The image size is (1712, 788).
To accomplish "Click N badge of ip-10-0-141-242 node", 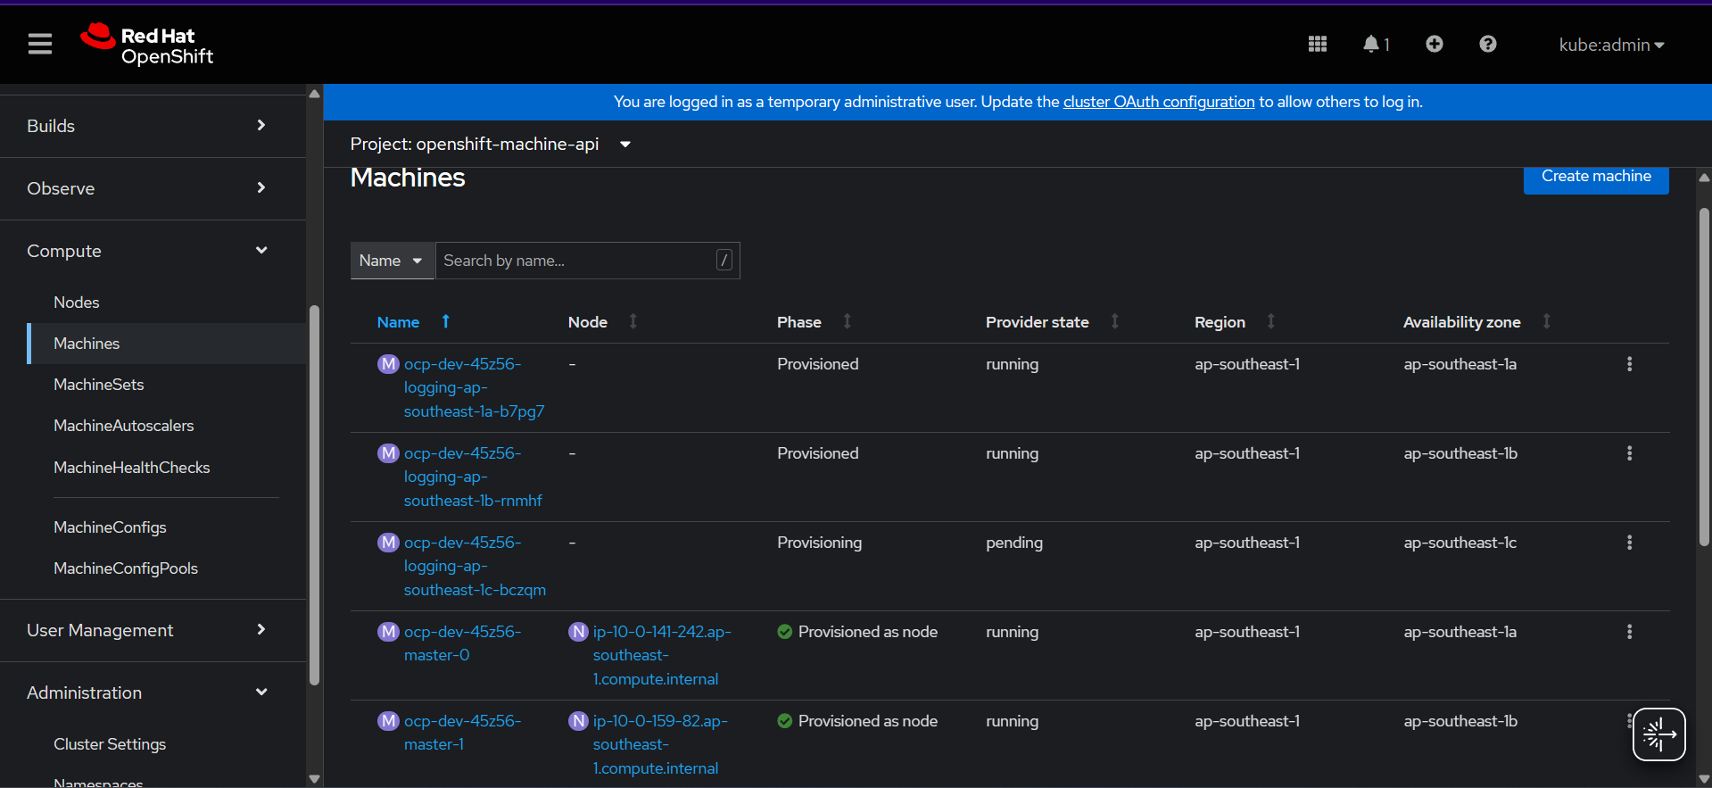I will pyautogui.click(x=578, y=632).
